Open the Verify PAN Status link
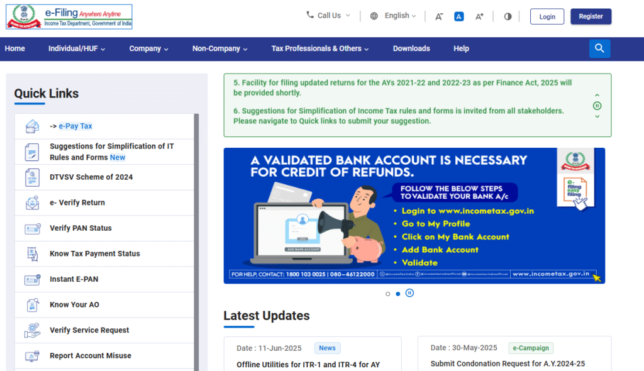Viewport: 644px width, 371px height. click(80, 228)
